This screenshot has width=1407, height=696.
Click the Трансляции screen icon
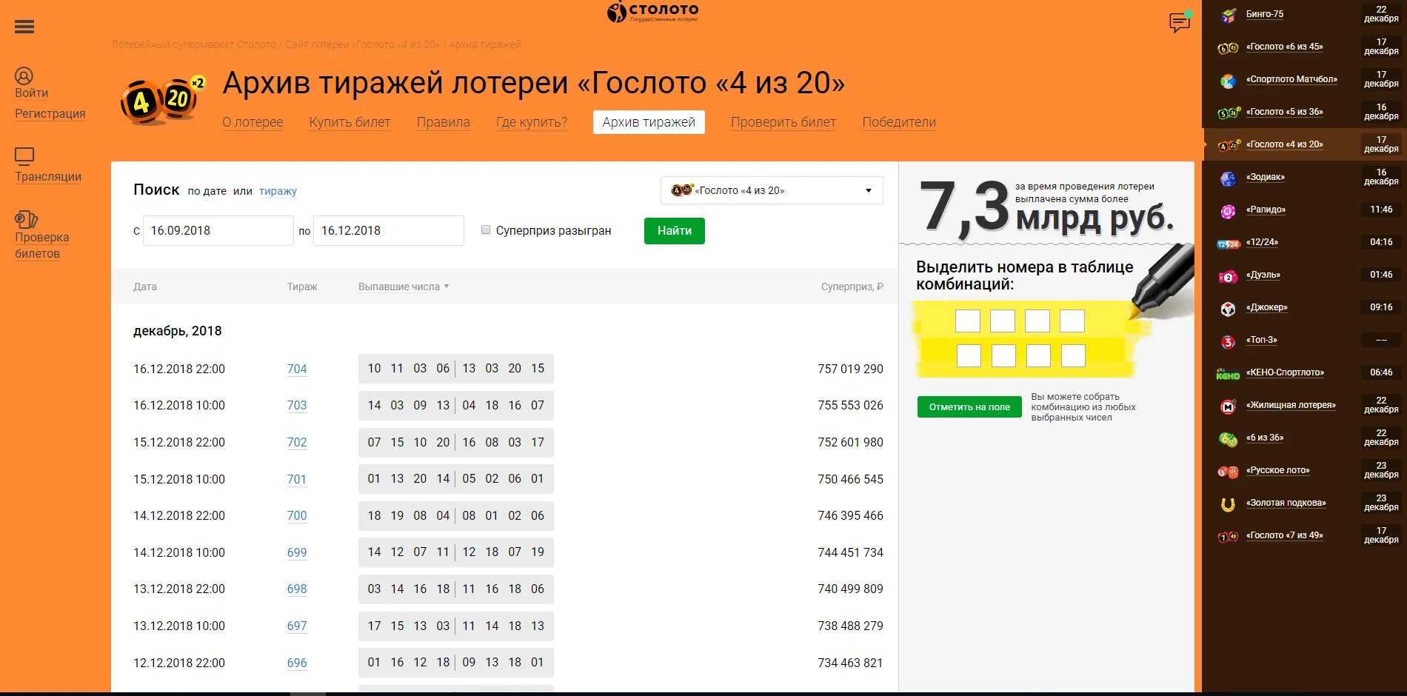click(24, 156)
